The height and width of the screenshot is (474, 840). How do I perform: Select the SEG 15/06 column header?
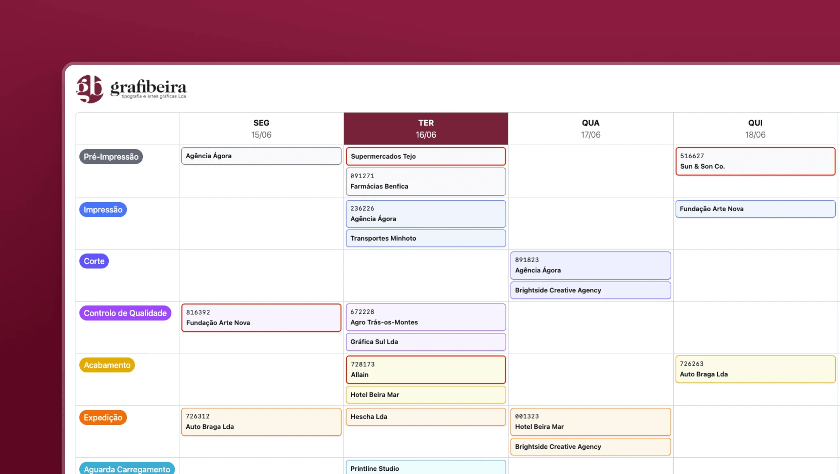point(261,128)
